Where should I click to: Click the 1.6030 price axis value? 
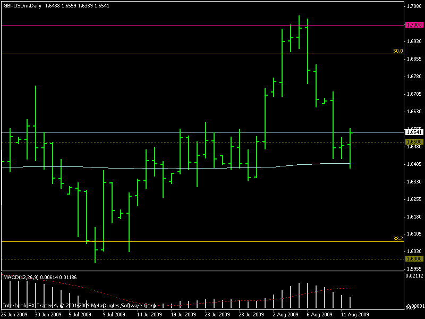(x=414, y=251)
